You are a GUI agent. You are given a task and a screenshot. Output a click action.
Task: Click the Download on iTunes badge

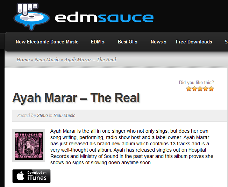pyautogui.click(x=31, y=176)
